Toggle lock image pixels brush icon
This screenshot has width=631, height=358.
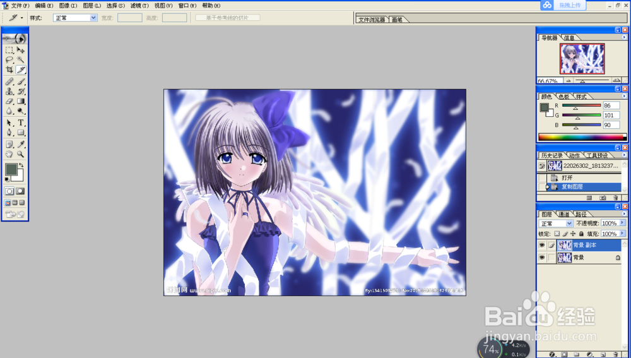coord(565,234)
